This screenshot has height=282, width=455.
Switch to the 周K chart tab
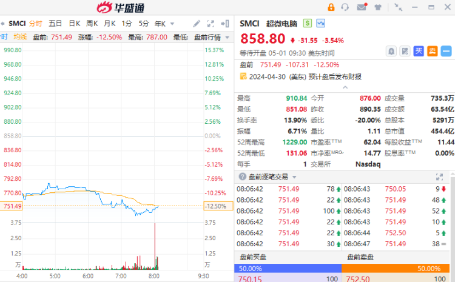92,24
